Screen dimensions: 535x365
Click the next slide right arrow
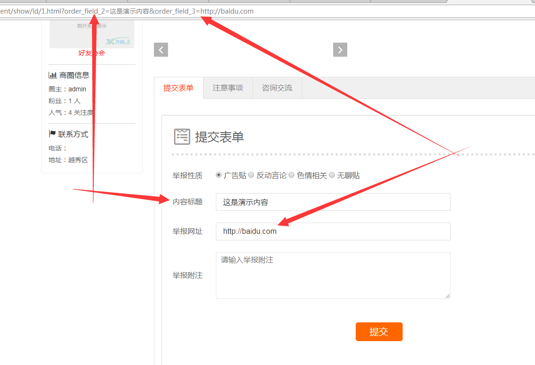[x=340, y=50]
